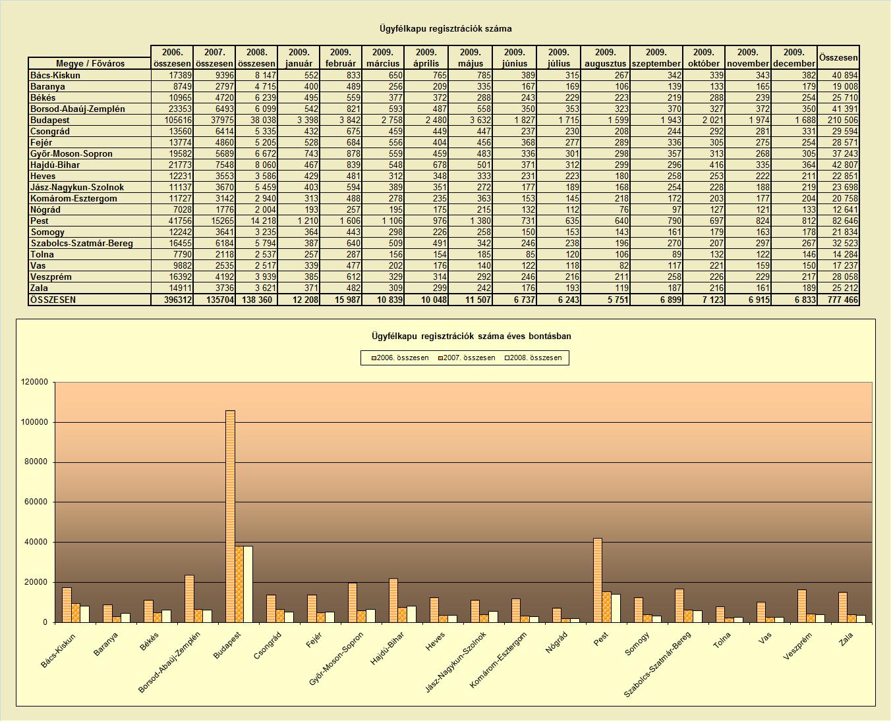Image resolution: width=891 pixels, height=721 pixels.
Task: Click the '80000' y-axis label
Action: coord(36,462)
